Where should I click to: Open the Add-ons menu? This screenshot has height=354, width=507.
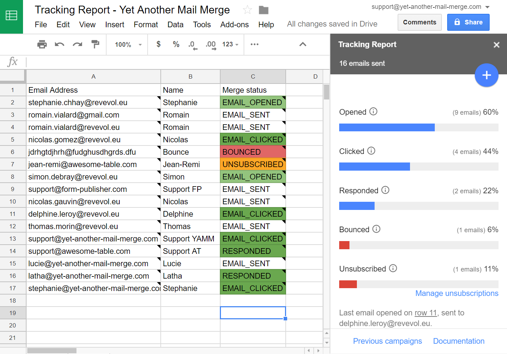(234, 24)
